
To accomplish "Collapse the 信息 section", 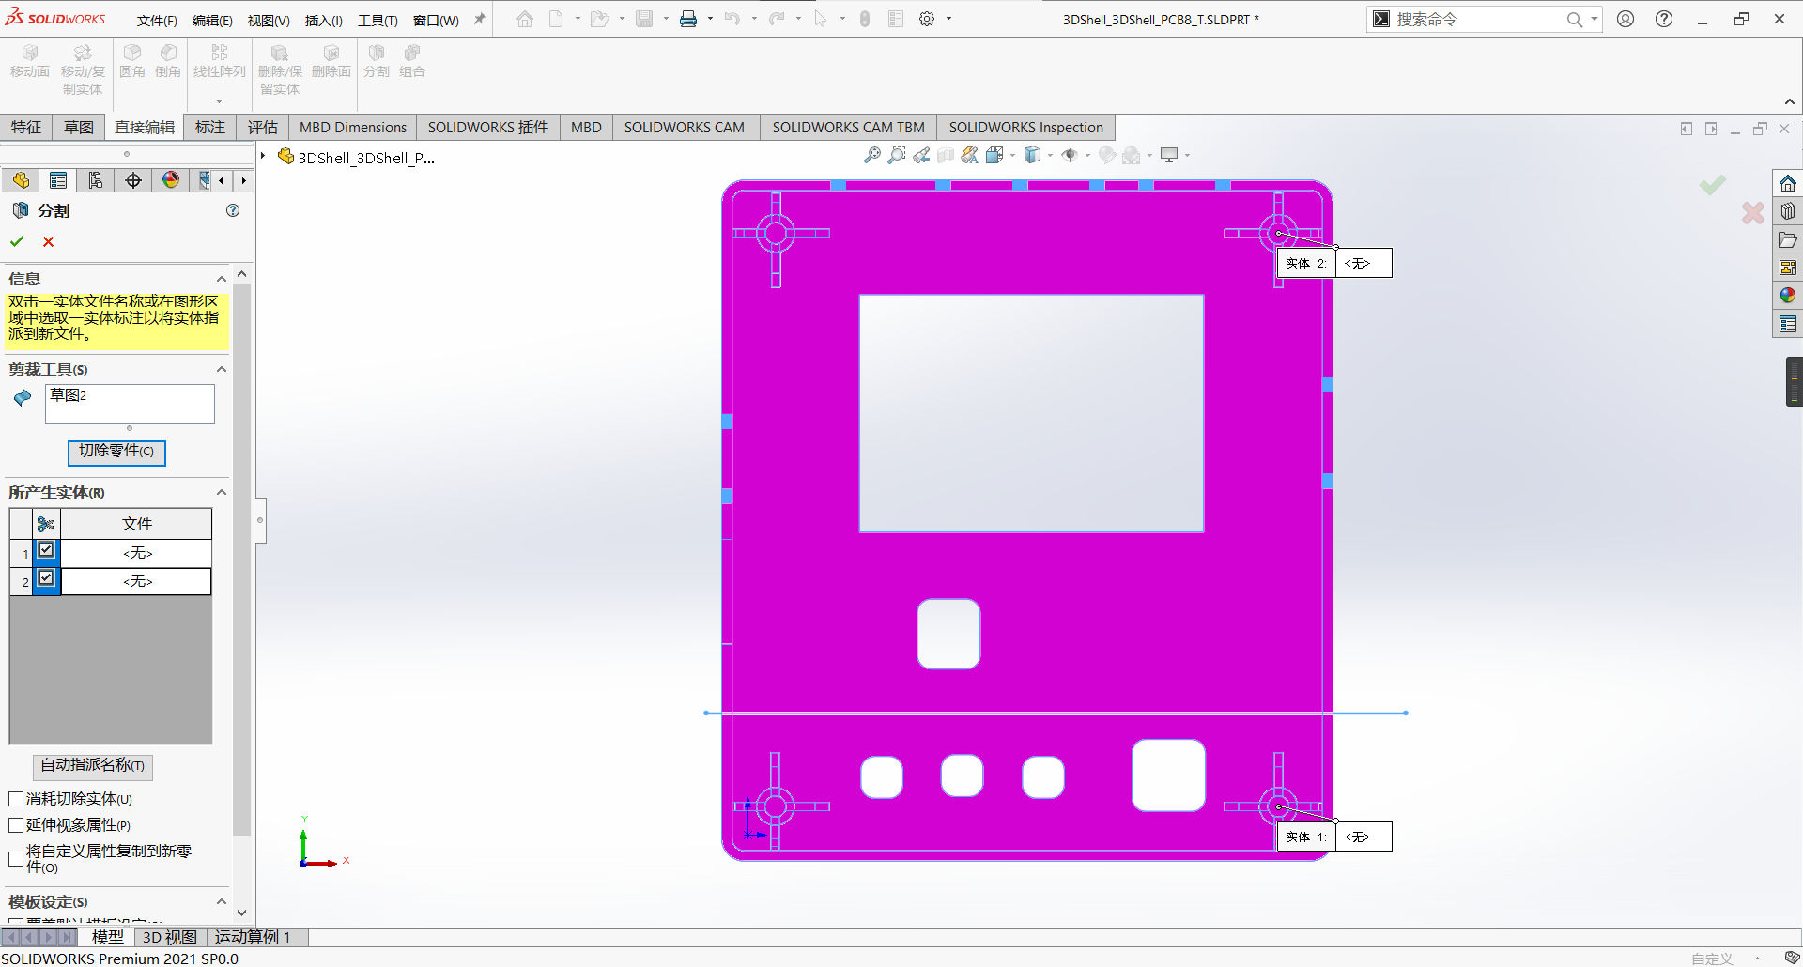I will (x=222, y=279).
